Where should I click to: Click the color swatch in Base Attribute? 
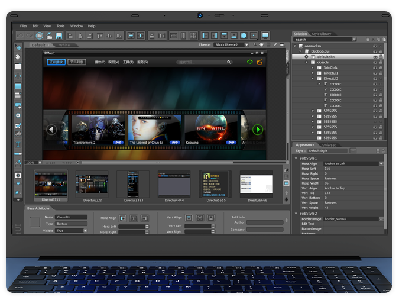(34, 222)
